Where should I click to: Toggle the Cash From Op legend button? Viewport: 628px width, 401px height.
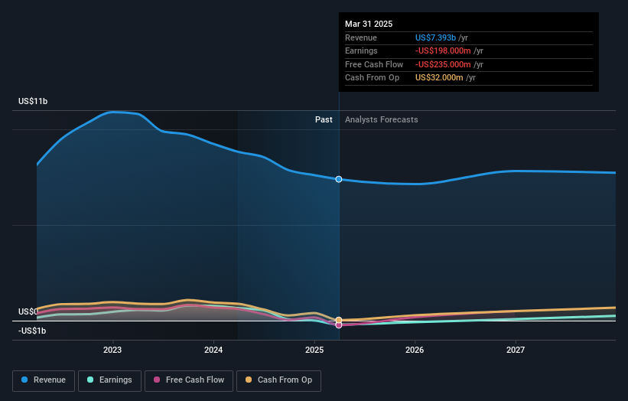point(278,380)
